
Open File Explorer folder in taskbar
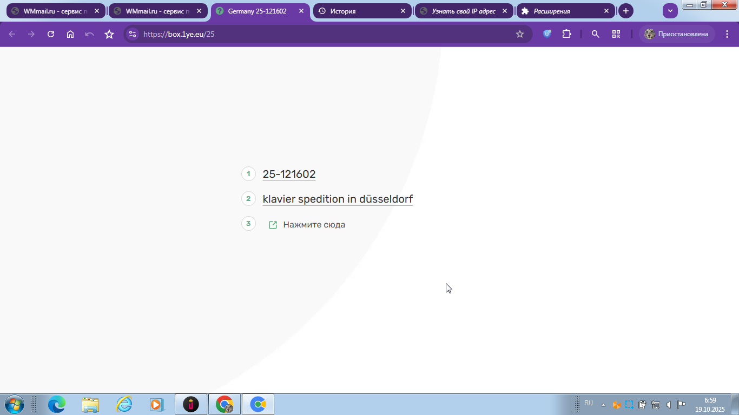(x=90, y=404)
